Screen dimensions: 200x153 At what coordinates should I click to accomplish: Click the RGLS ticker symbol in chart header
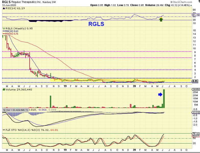point(6,2)
